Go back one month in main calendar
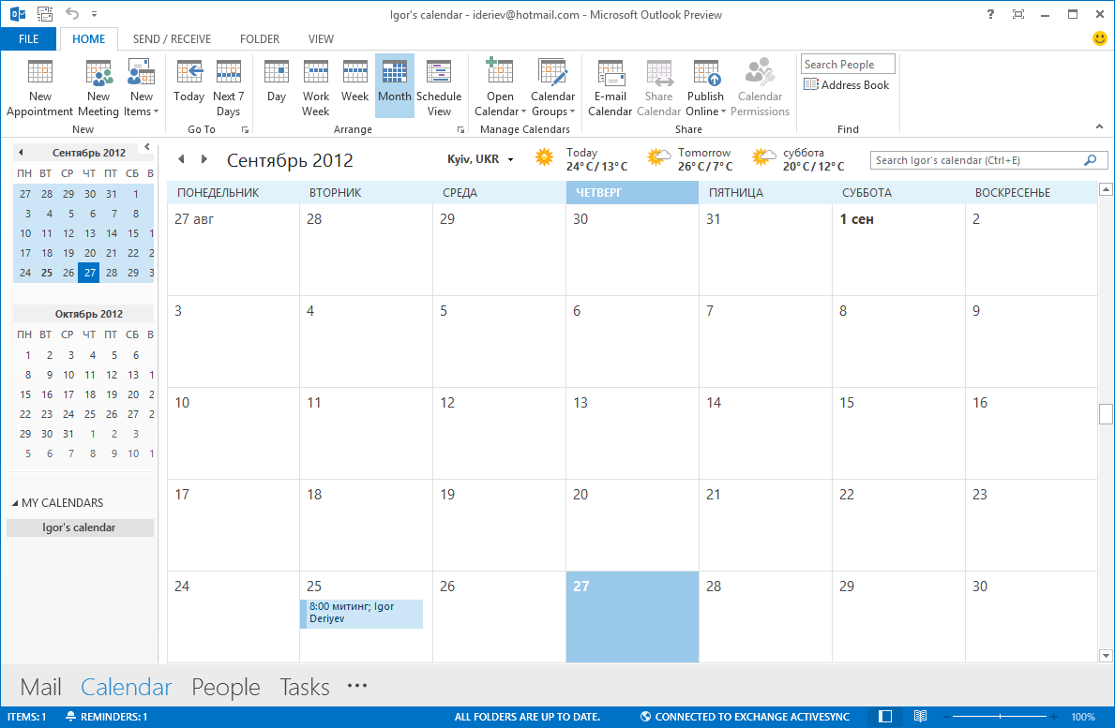 181,159
